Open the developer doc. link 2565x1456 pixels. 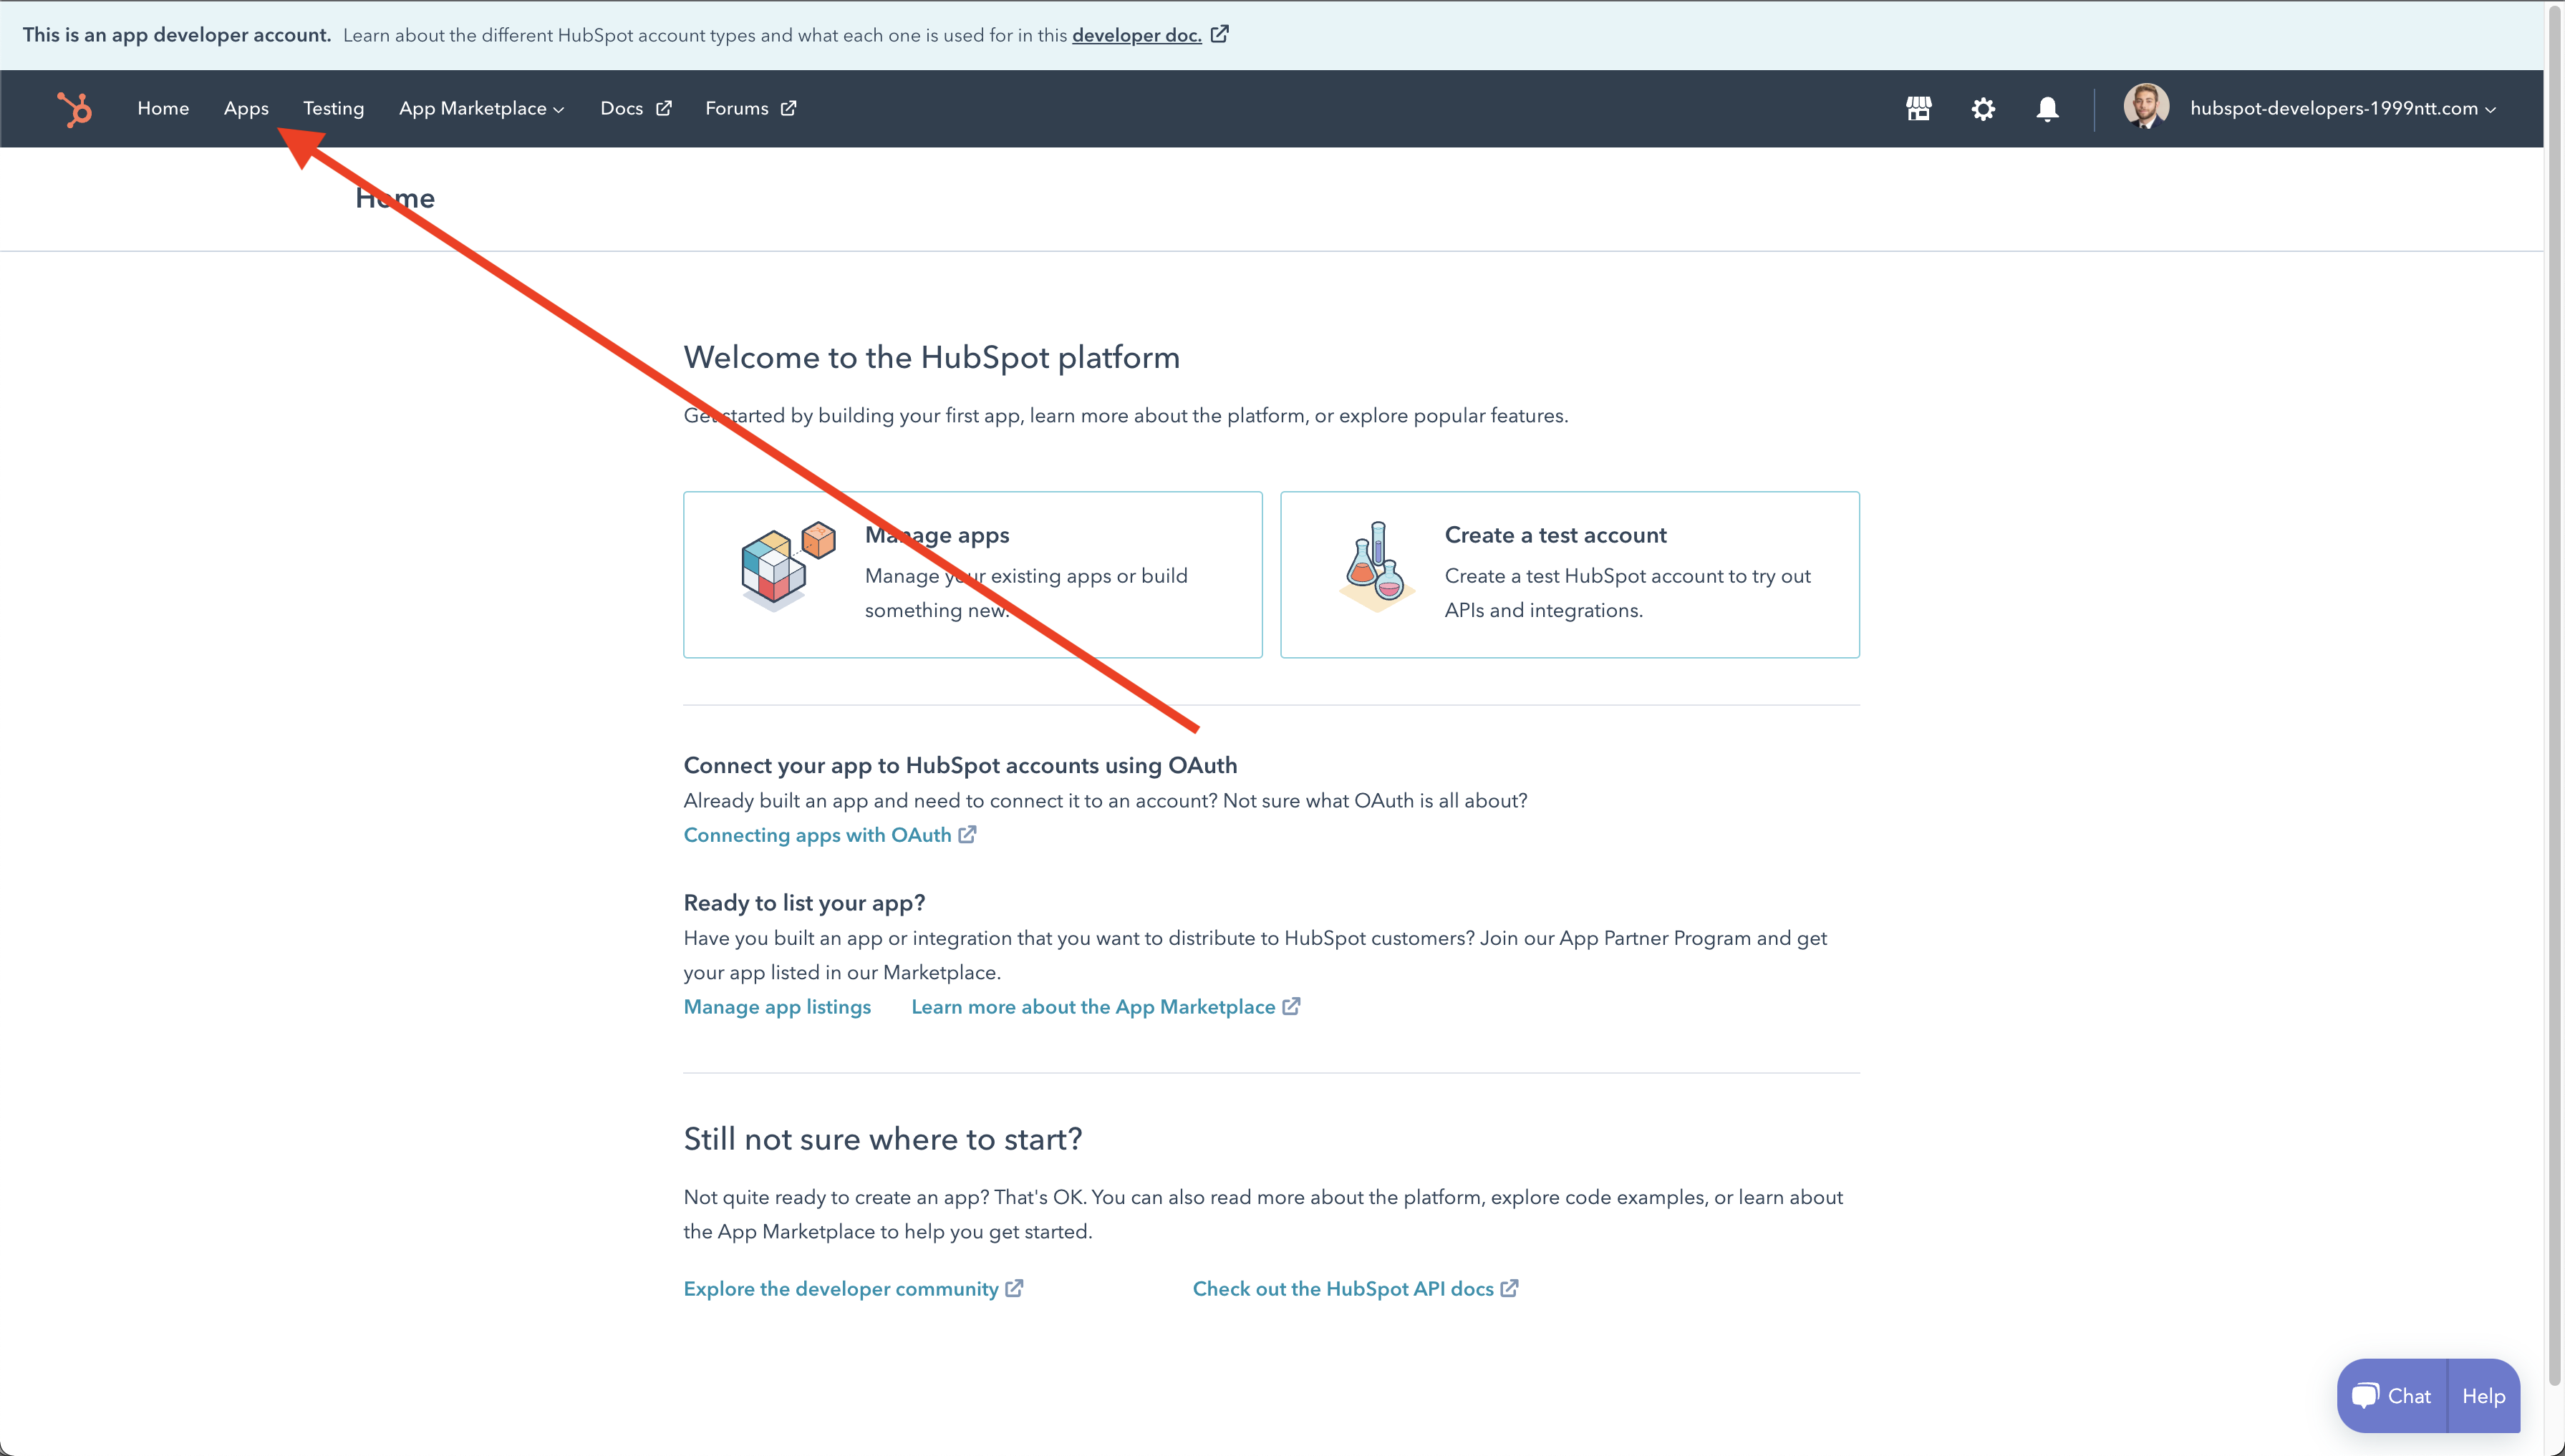click(x=1136, y=35)
